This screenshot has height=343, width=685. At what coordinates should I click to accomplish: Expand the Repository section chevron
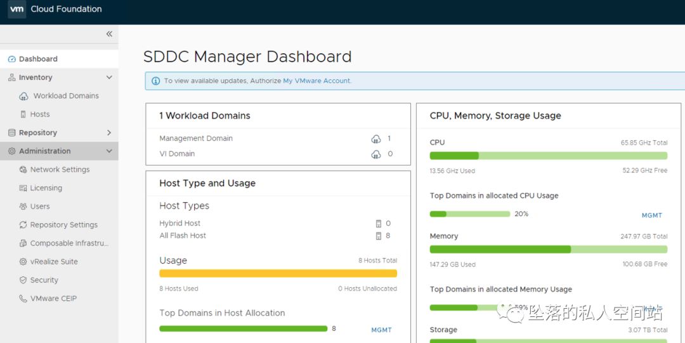[x=109, y=133]
